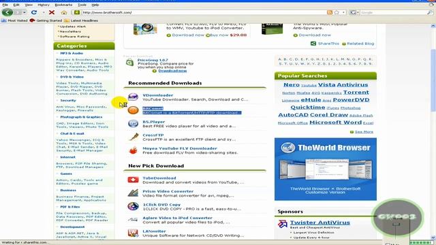
Task: Click the 1Click DVD Copy icon
Action: coord(133,206)
